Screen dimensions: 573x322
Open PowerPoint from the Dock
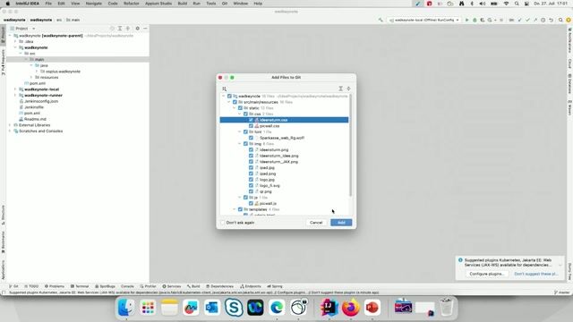[x=372, y=308]
